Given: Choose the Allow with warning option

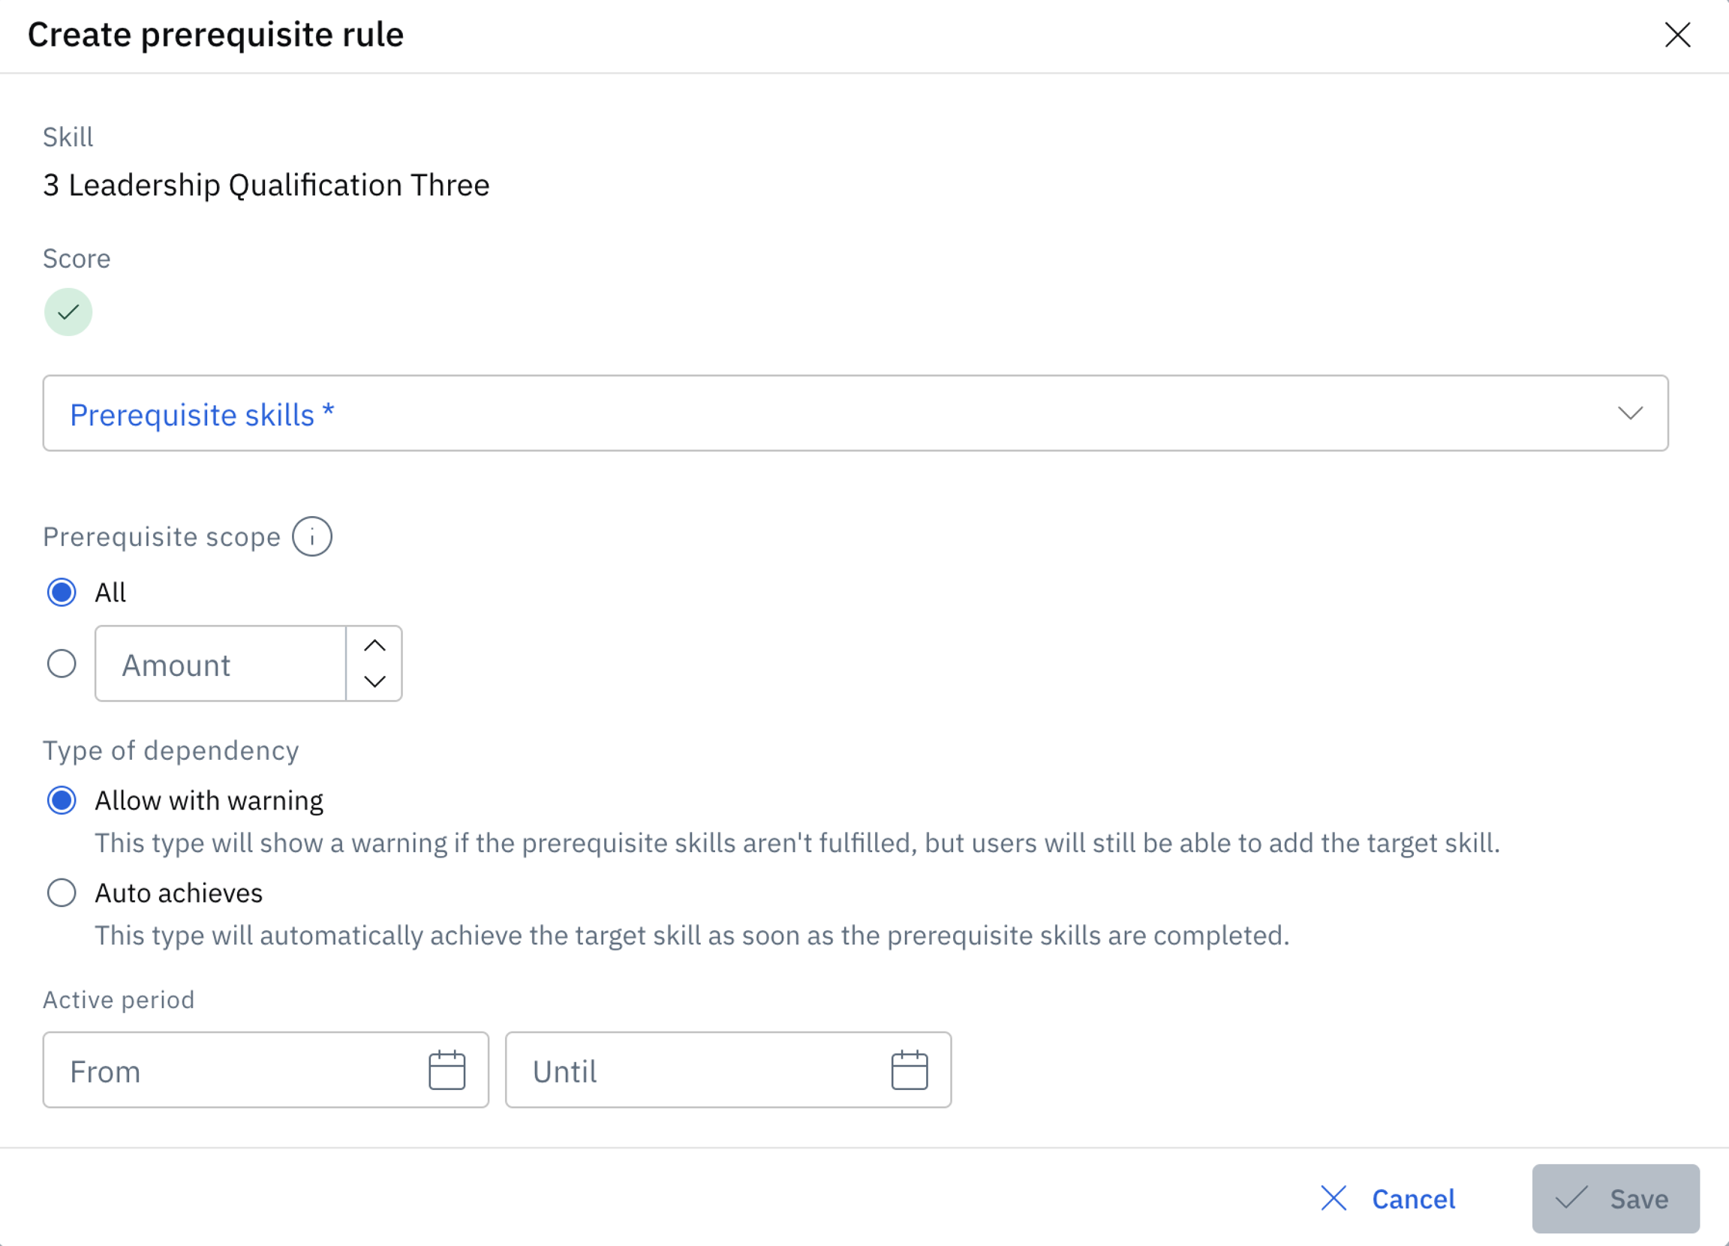Looking at the screenshot, I should coord(62,800).
